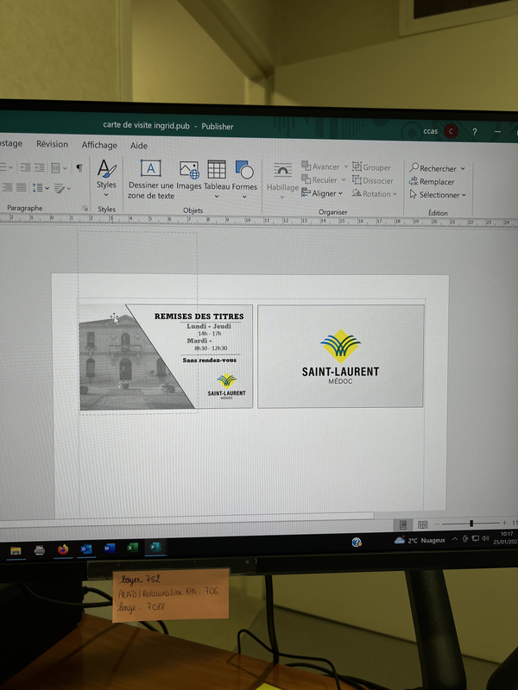Open the Styles gallery

click(106, 179)
